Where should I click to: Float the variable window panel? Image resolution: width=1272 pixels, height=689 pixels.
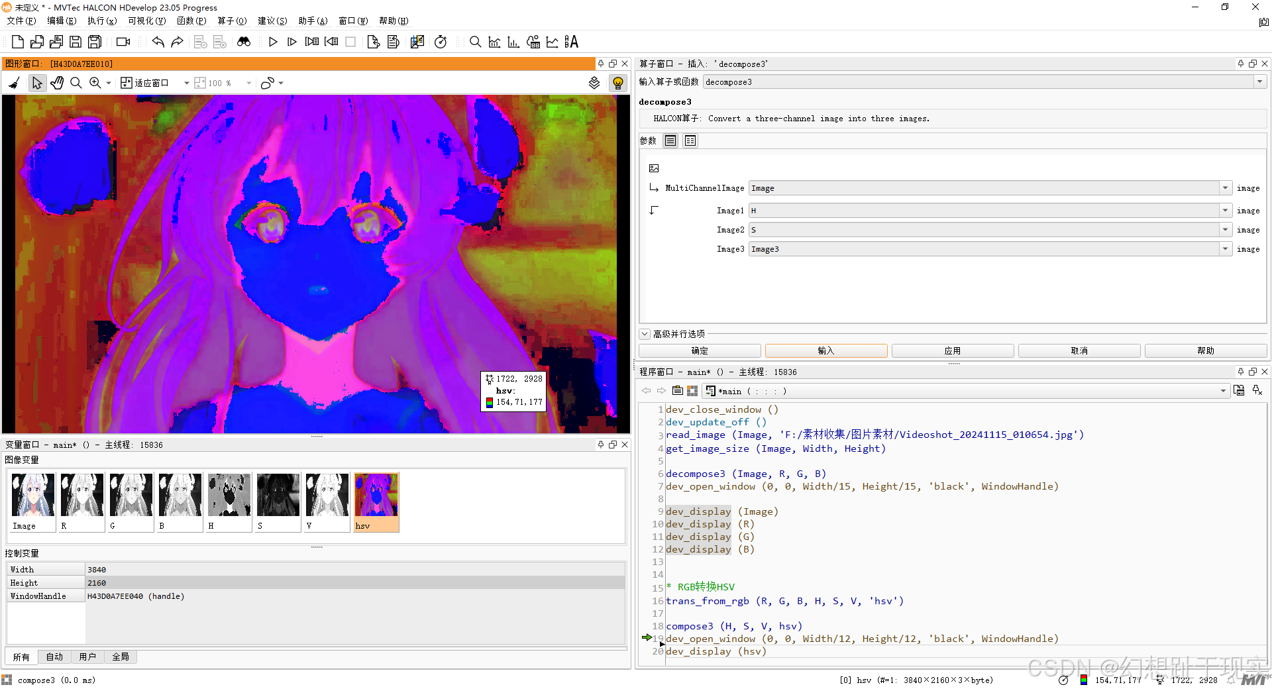(x=613, y=445)
